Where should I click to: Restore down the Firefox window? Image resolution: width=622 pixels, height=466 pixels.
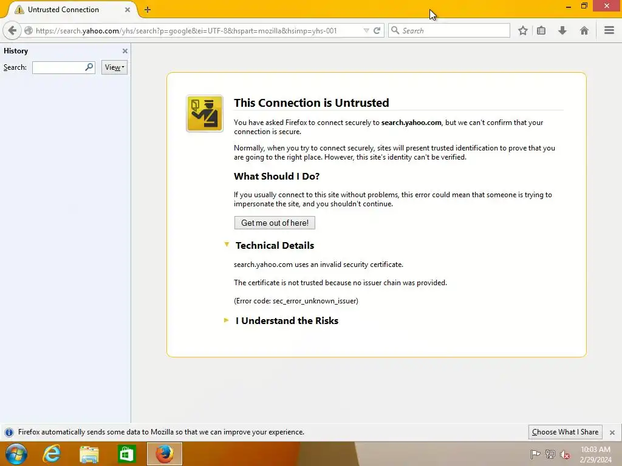(x=584, y=5)
